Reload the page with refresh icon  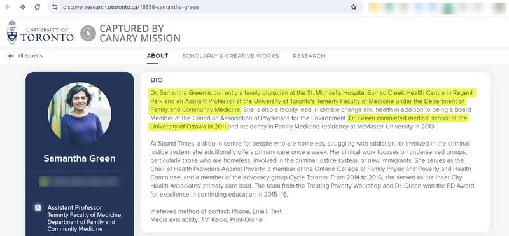(x=38, y=7)
